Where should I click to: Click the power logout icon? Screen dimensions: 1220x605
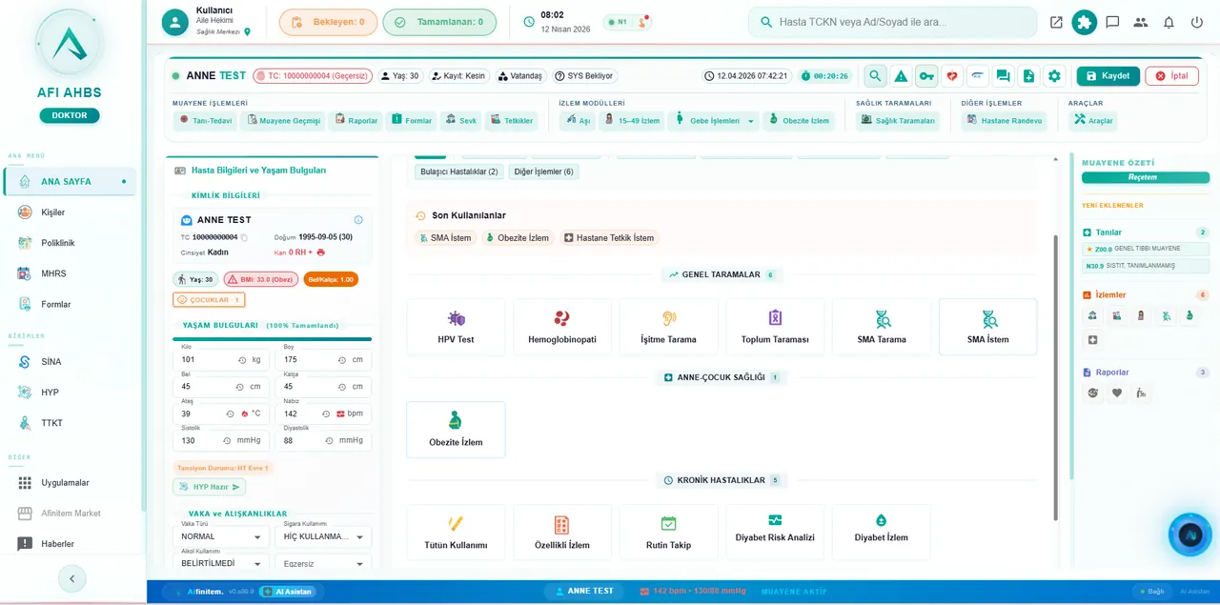(1197, 22)
